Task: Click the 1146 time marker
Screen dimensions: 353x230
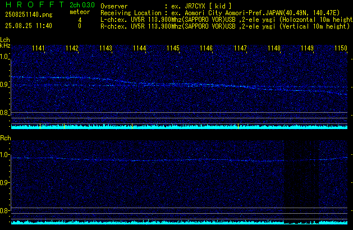Action: tap(206, 48)
